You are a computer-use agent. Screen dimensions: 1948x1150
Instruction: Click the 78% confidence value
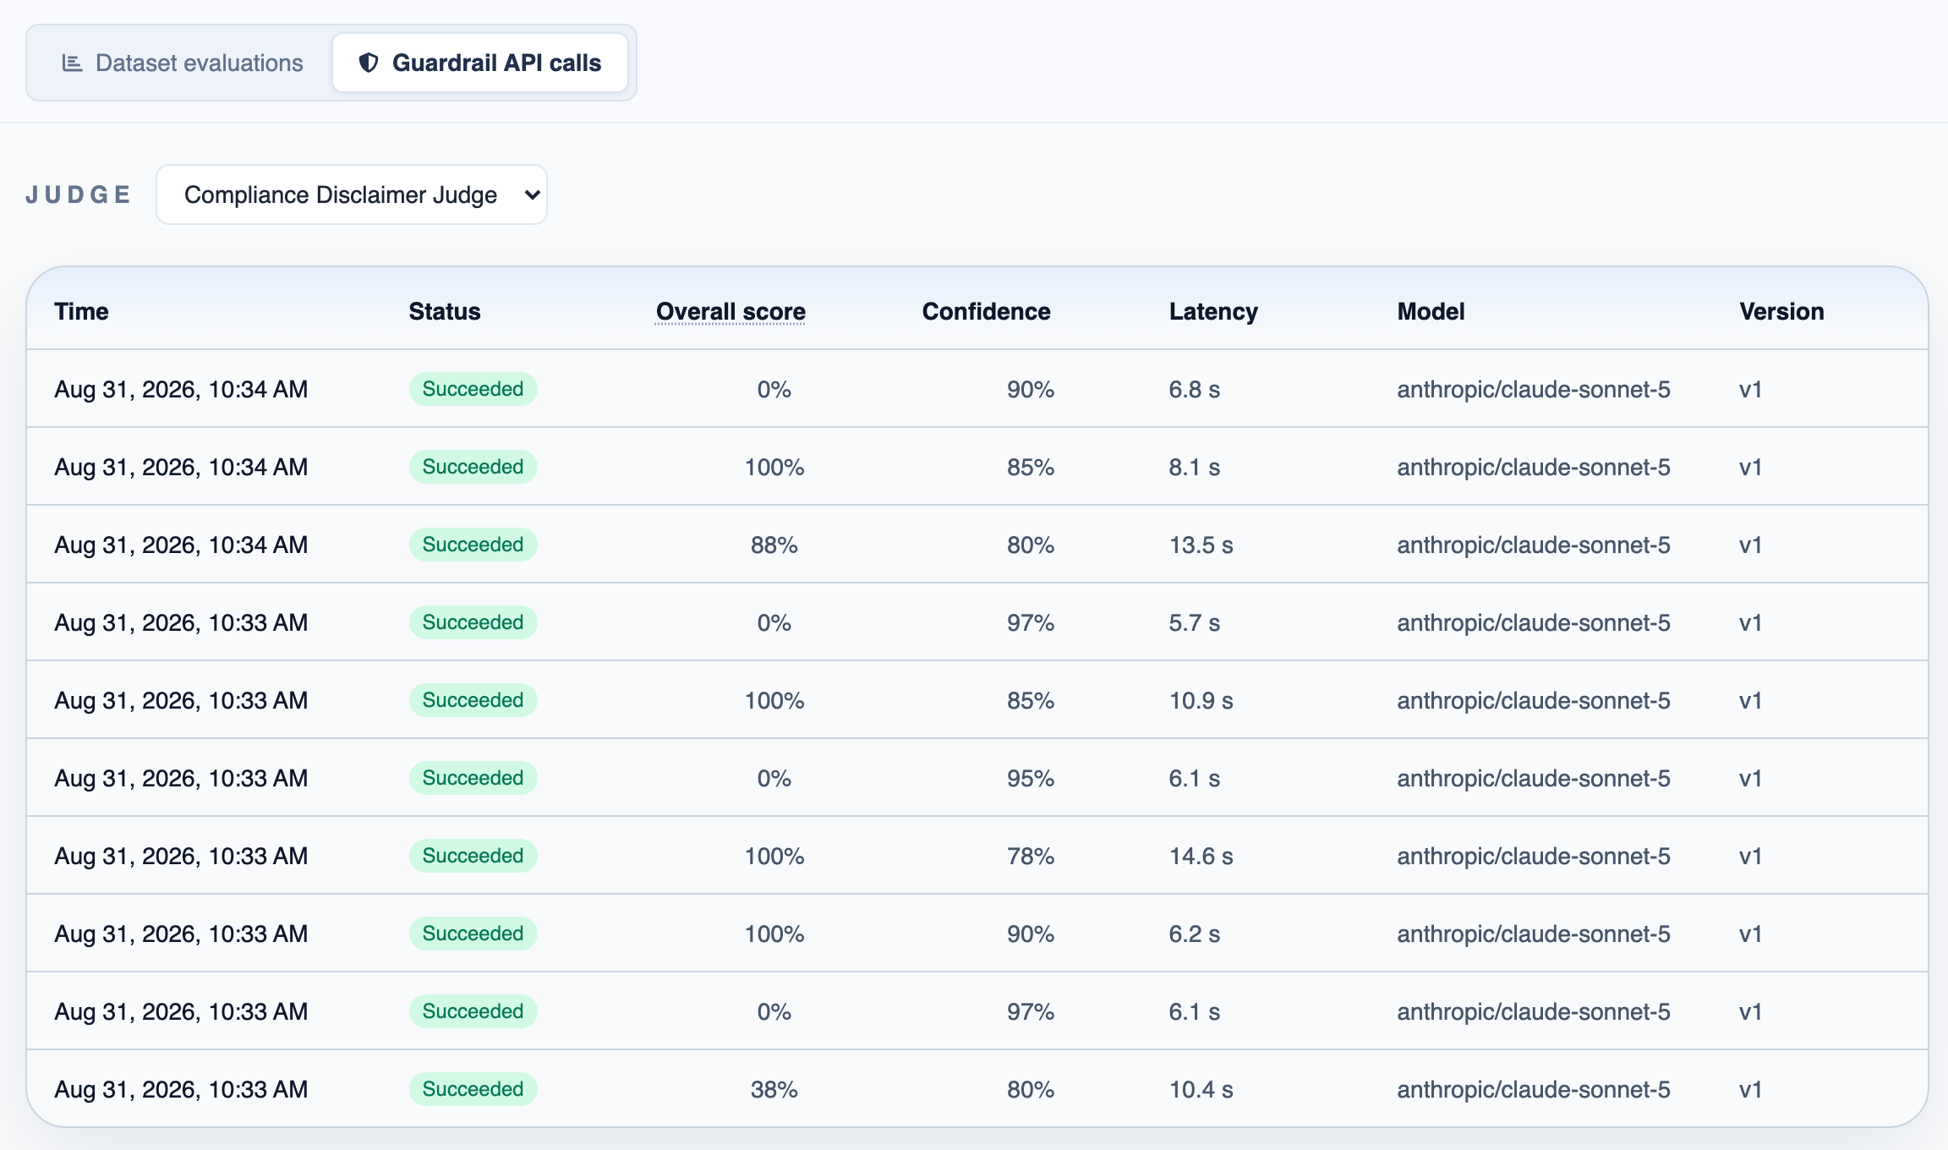pyautogui.click(x=1030, y=856)
